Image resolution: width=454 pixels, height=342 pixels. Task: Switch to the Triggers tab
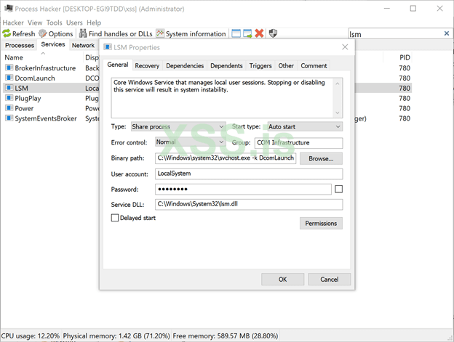260,66
